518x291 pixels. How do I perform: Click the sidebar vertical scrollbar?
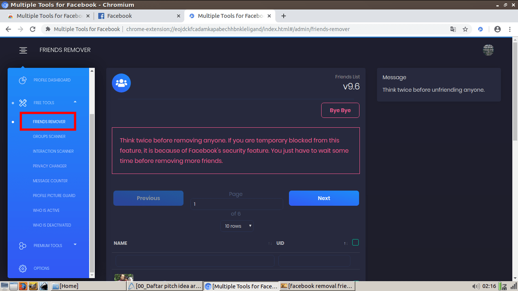click(x=92, y=193)
